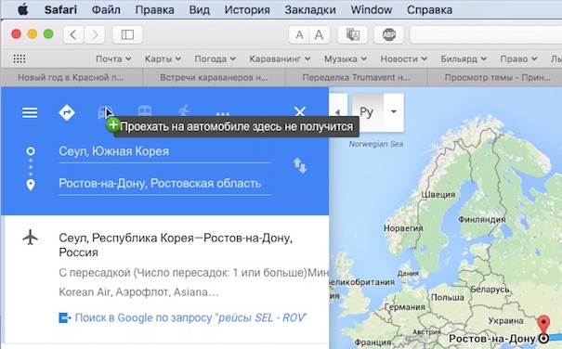Open the Правка menu
The image size is (562, 349).
pyautogui.click(x=154, y=9)
